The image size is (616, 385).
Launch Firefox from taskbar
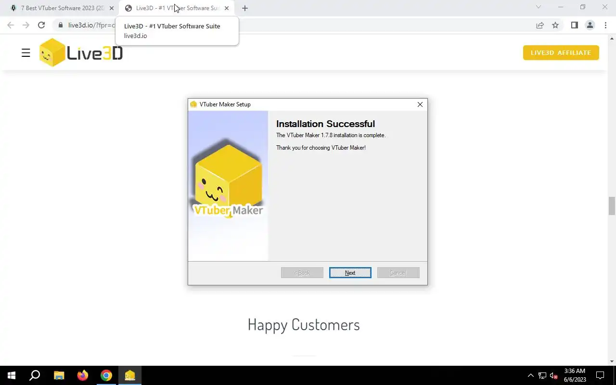coord(83,375)
